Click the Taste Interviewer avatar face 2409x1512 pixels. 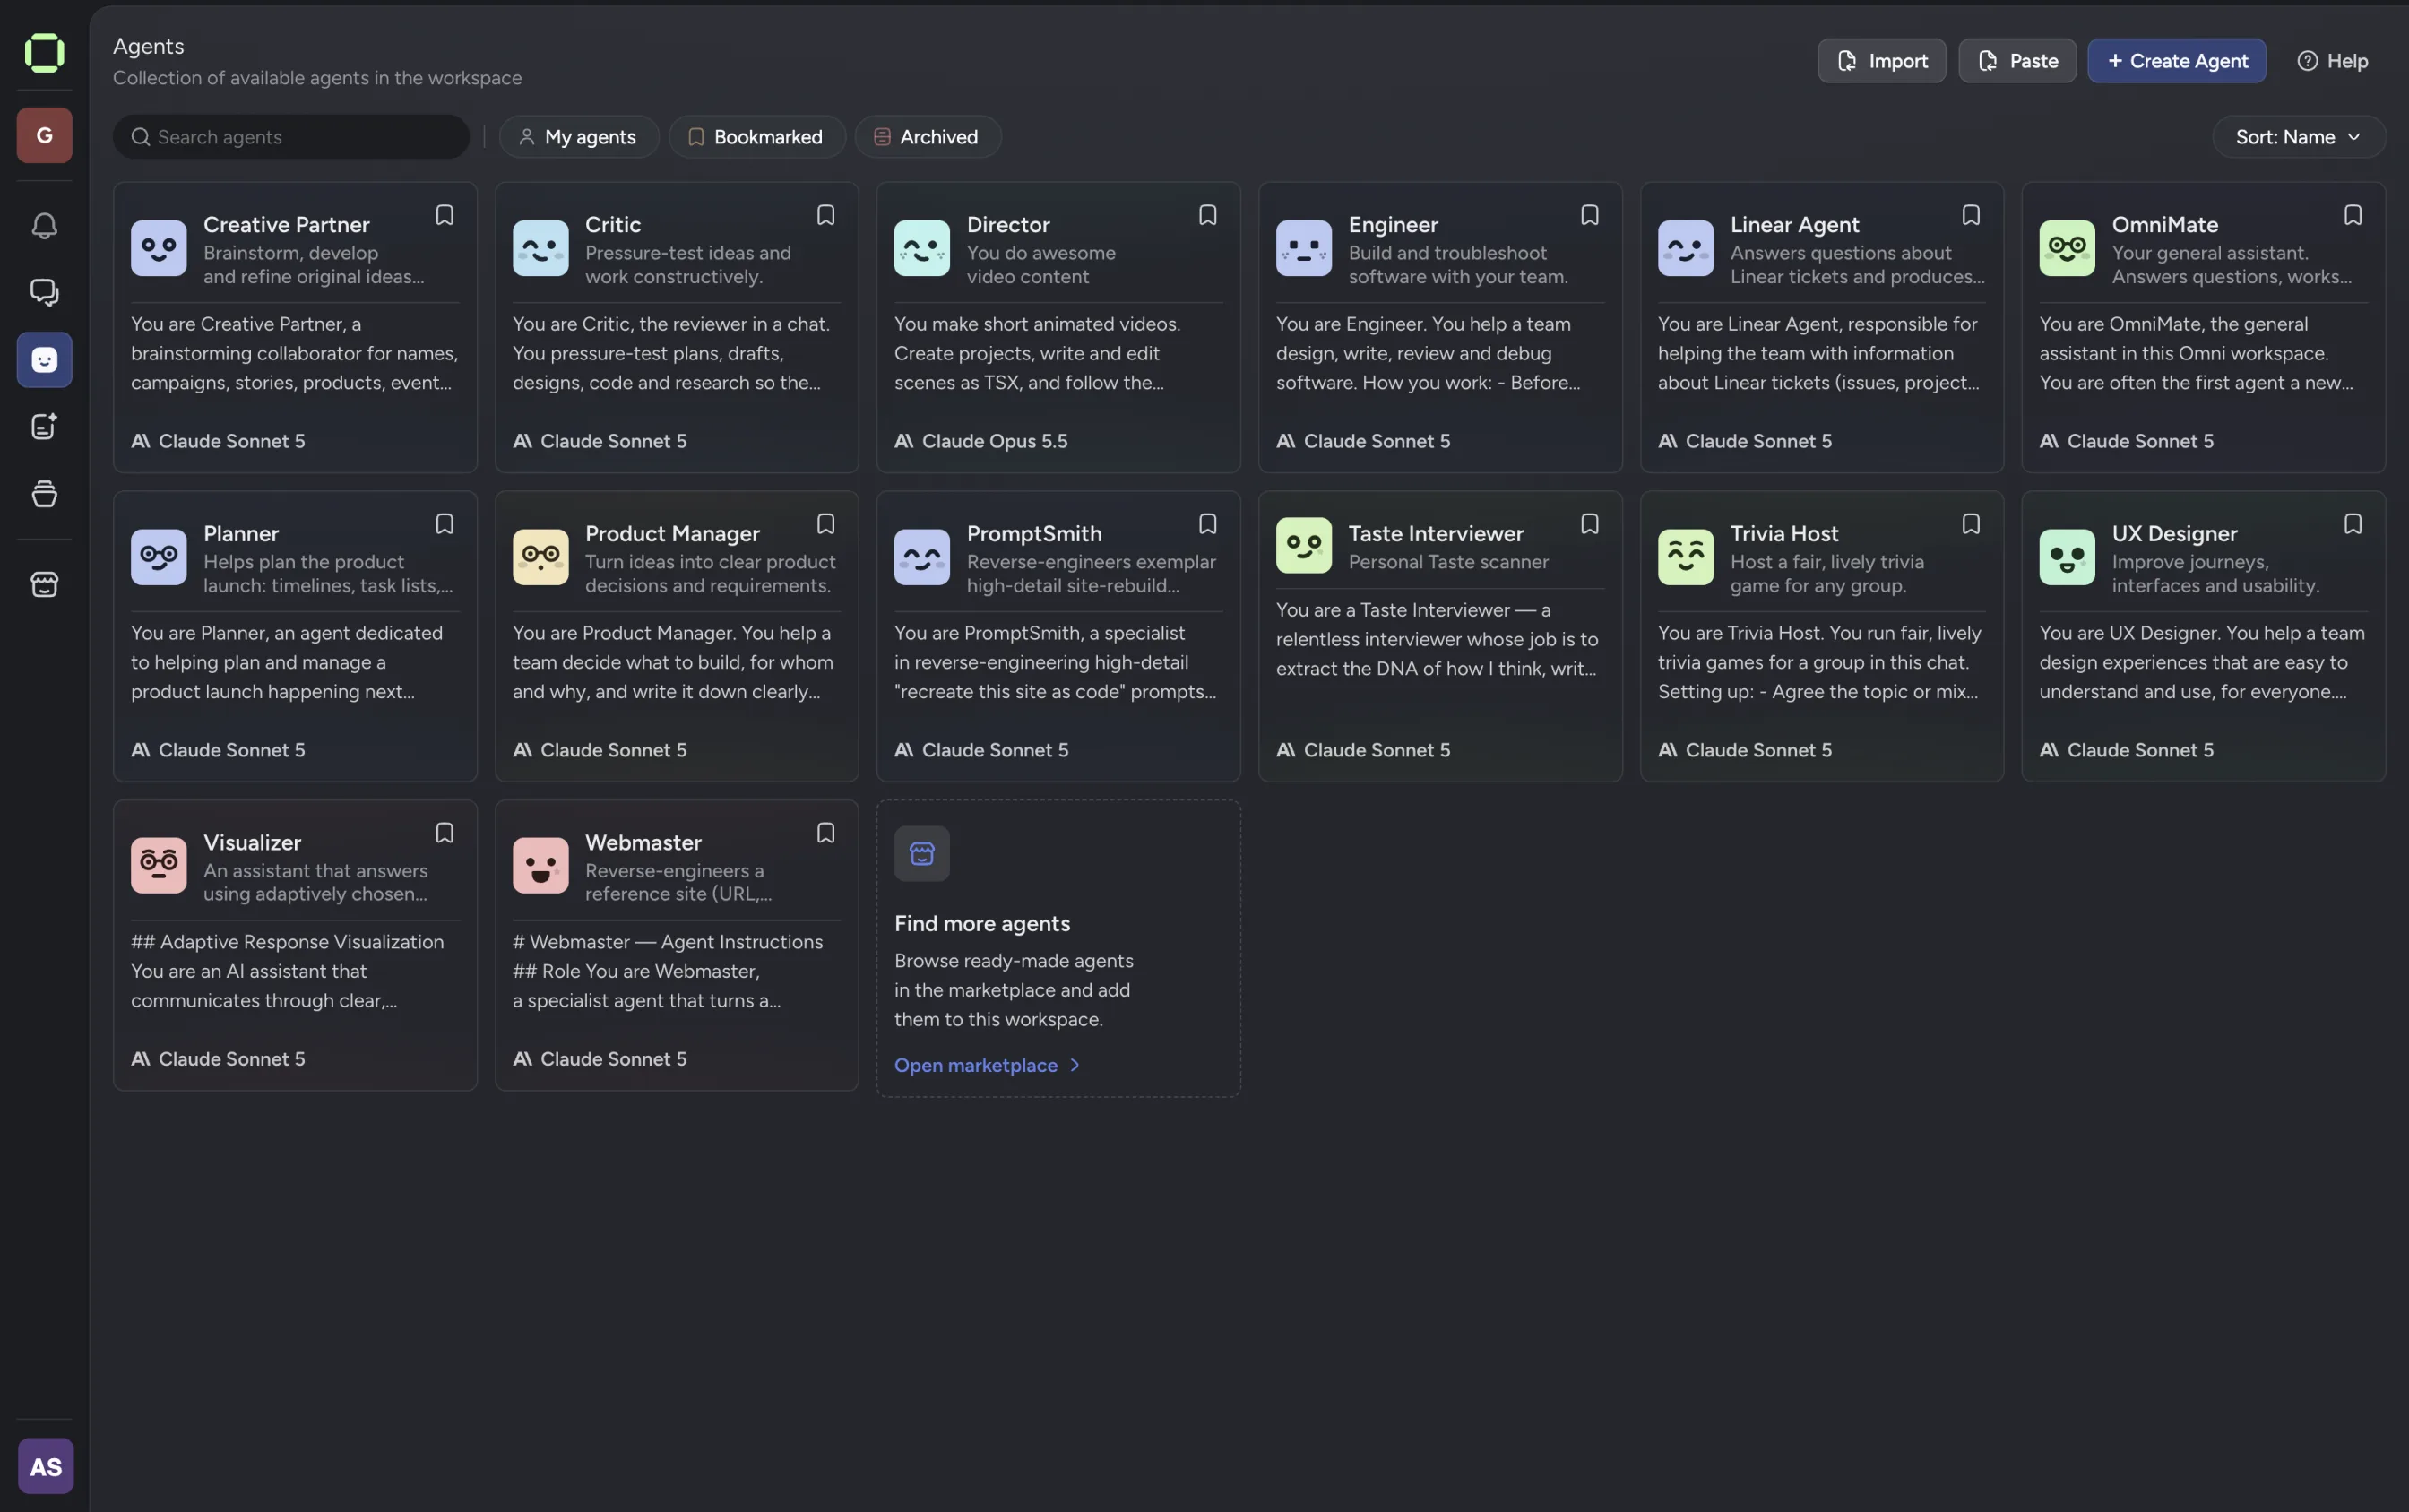click(x=1304, y=545)
